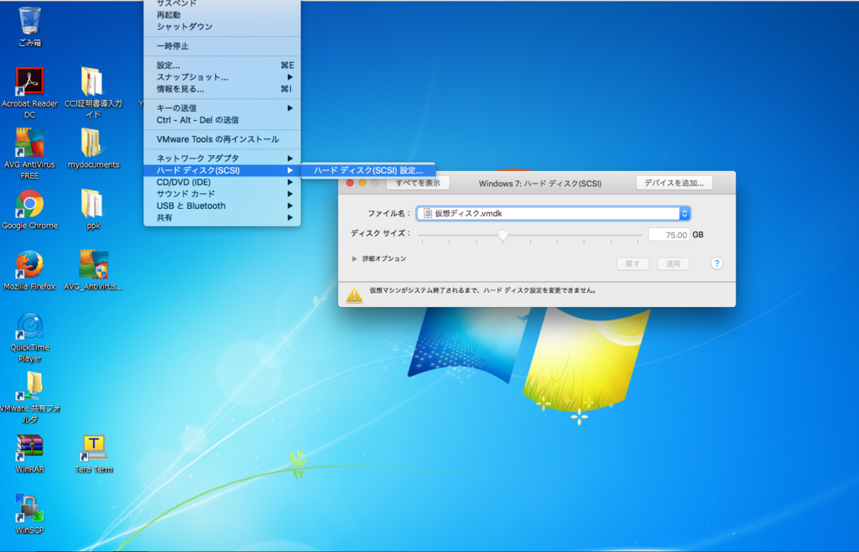The width and height of the screenshot is (859, 552).
Task: Close the hard disk settings window
Action: (350, 183)
